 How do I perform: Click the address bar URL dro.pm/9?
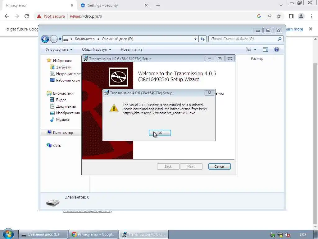click(x=86, y=16)
